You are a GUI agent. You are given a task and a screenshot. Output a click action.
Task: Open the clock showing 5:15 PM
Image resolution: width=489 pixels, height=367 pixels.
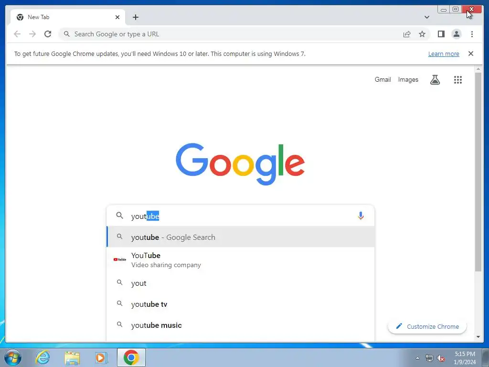(x=465, y=358)
